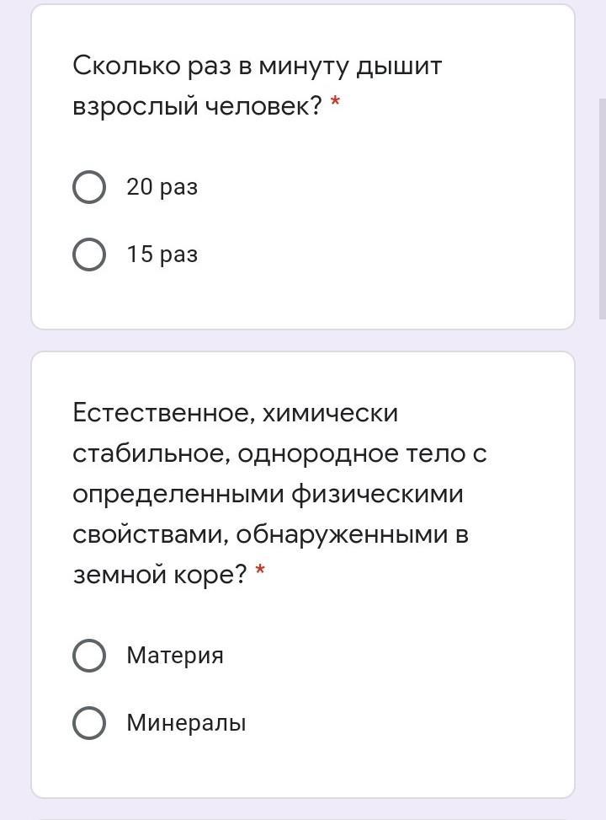Select the "15 раз" radio button
Image resolution: width=606 pixels, height=820 pixels.
point(89,255)
